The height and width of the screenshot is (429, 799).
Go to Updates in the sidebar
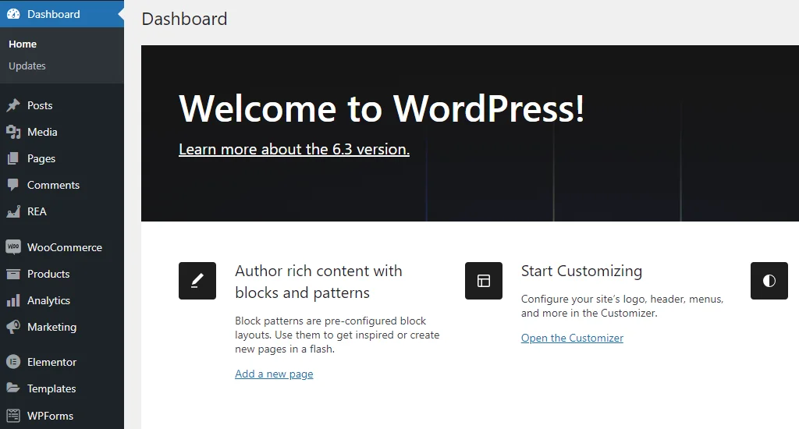point(27,66)
